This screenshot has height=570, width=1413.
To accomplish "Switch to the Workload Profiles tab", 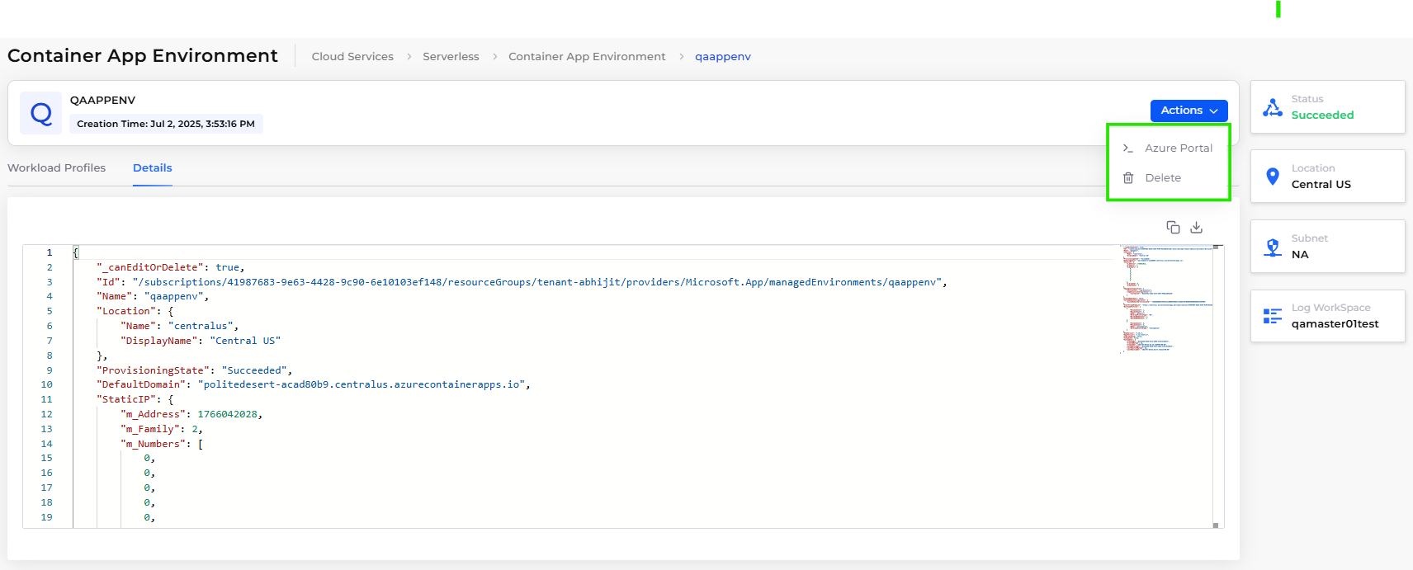I will point(57,168).
